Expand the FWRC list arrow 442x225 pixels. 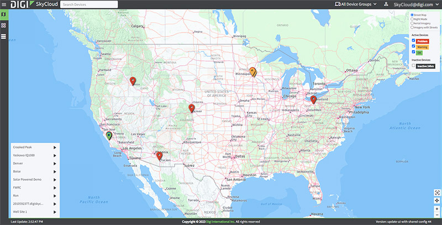55,187
